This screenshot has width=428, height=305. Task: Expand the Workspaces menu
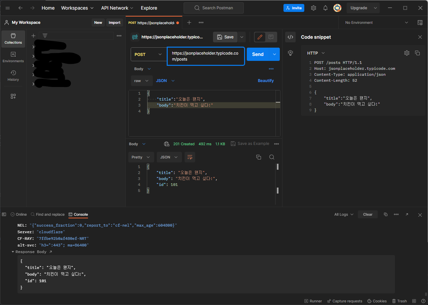pos(77,8)
